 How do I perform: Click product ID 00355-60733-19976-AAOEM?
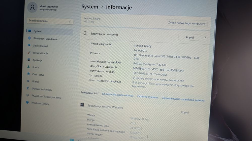149,74
